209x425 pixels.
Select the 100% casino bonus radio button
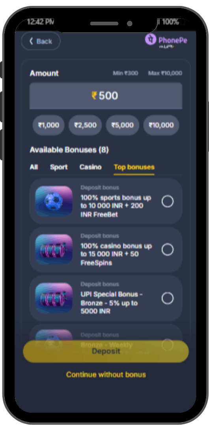(168, 250)
